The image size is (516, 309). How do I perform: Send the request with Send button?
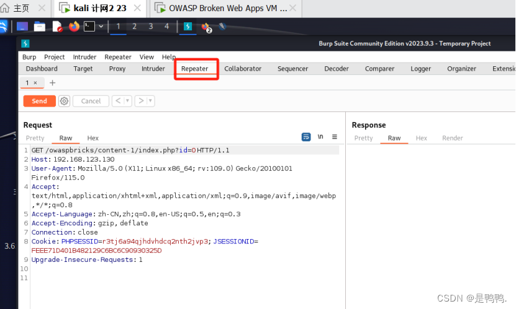tap(39, 101)
